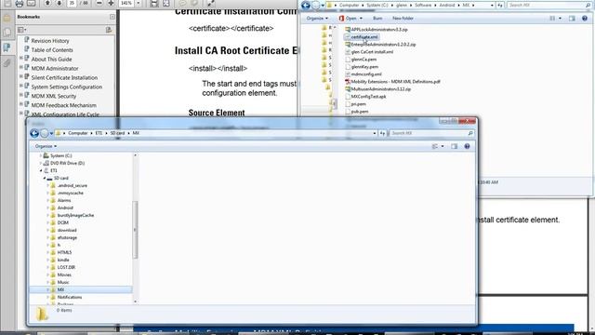The image size is (595, 335).
Task: Click the Print icon in PDF toolbar
Action: [19, 4]
